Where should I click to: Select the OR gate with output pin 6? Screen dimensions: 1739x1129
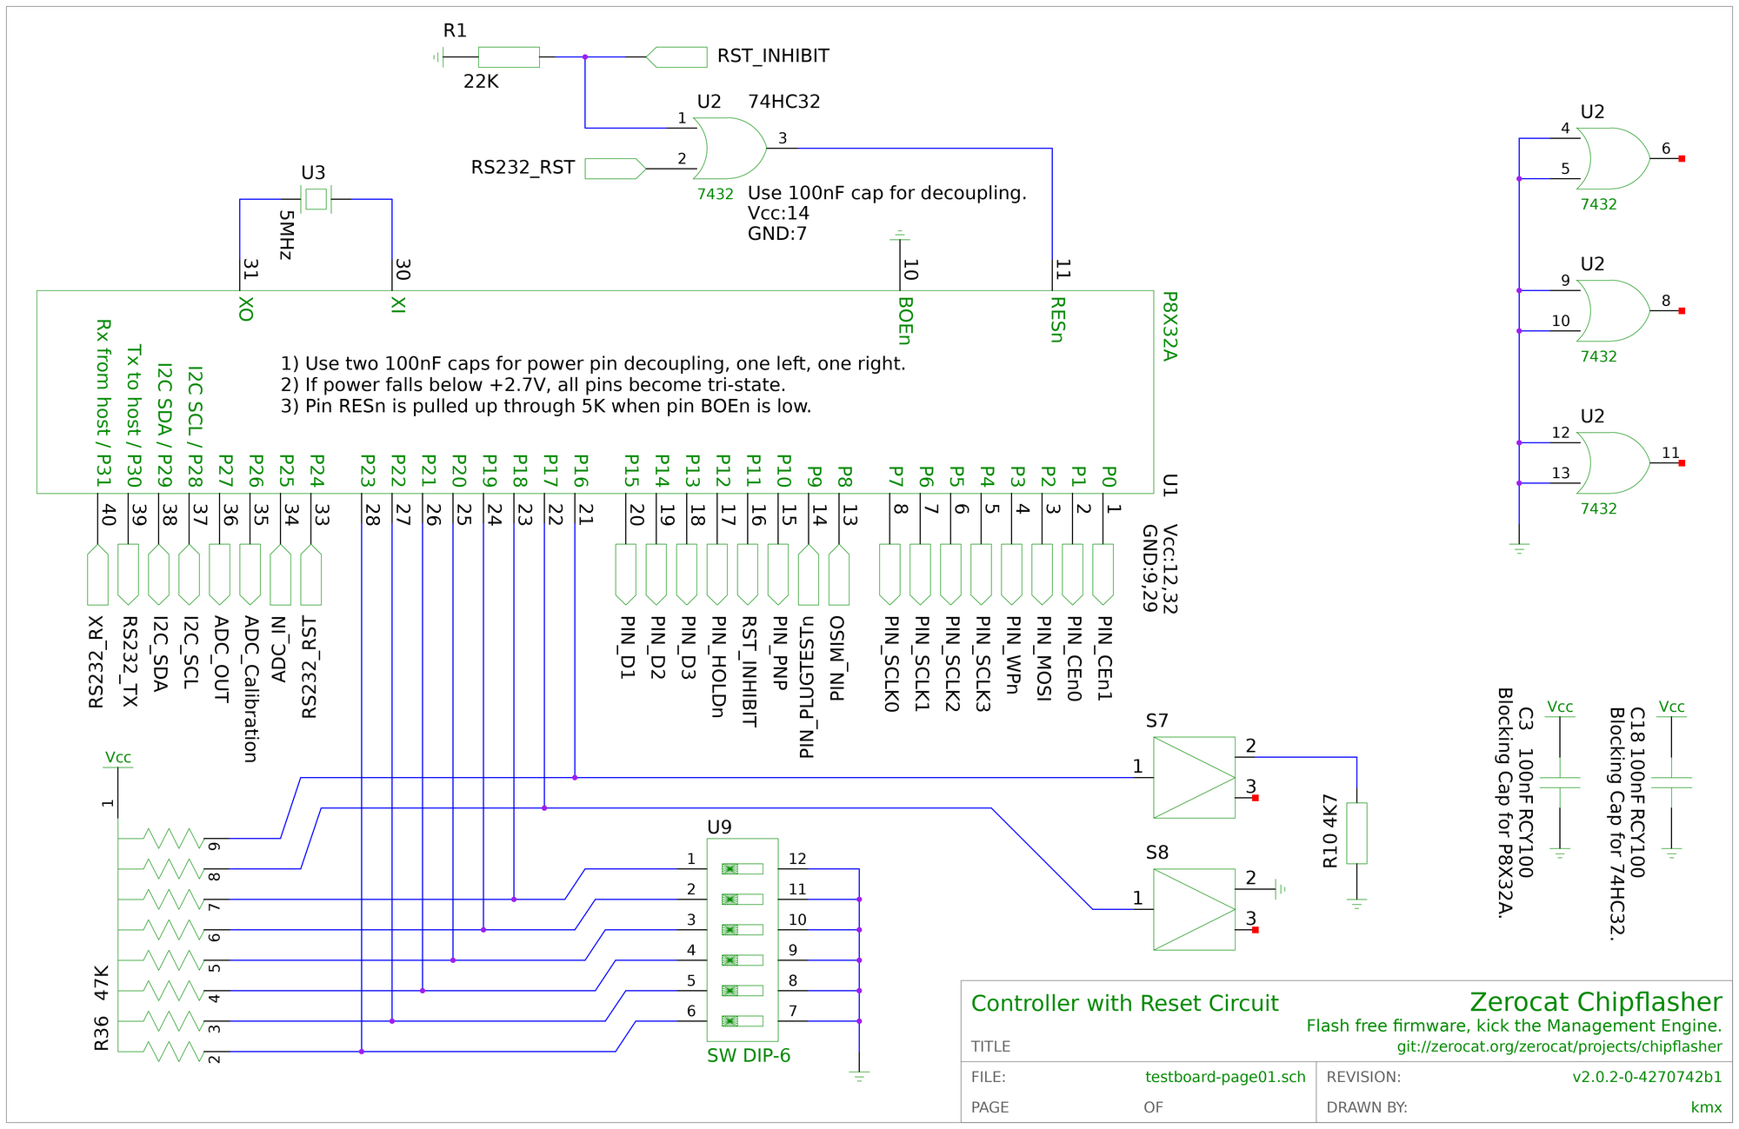(1614, 158)
